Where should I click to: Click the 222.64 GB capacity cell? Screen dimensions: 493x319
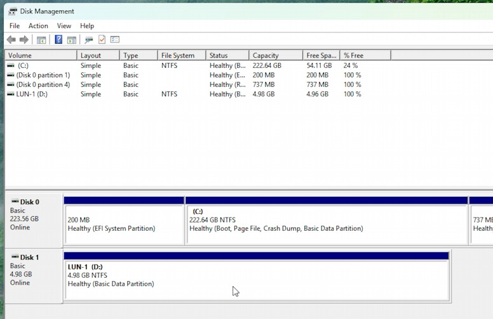267,65
